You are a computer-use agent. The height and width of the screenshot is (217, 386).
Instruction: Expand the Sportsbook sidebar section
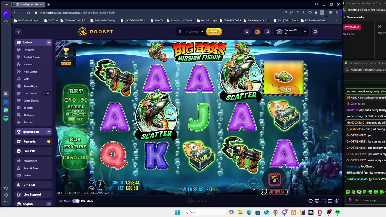tap(49, 132)
